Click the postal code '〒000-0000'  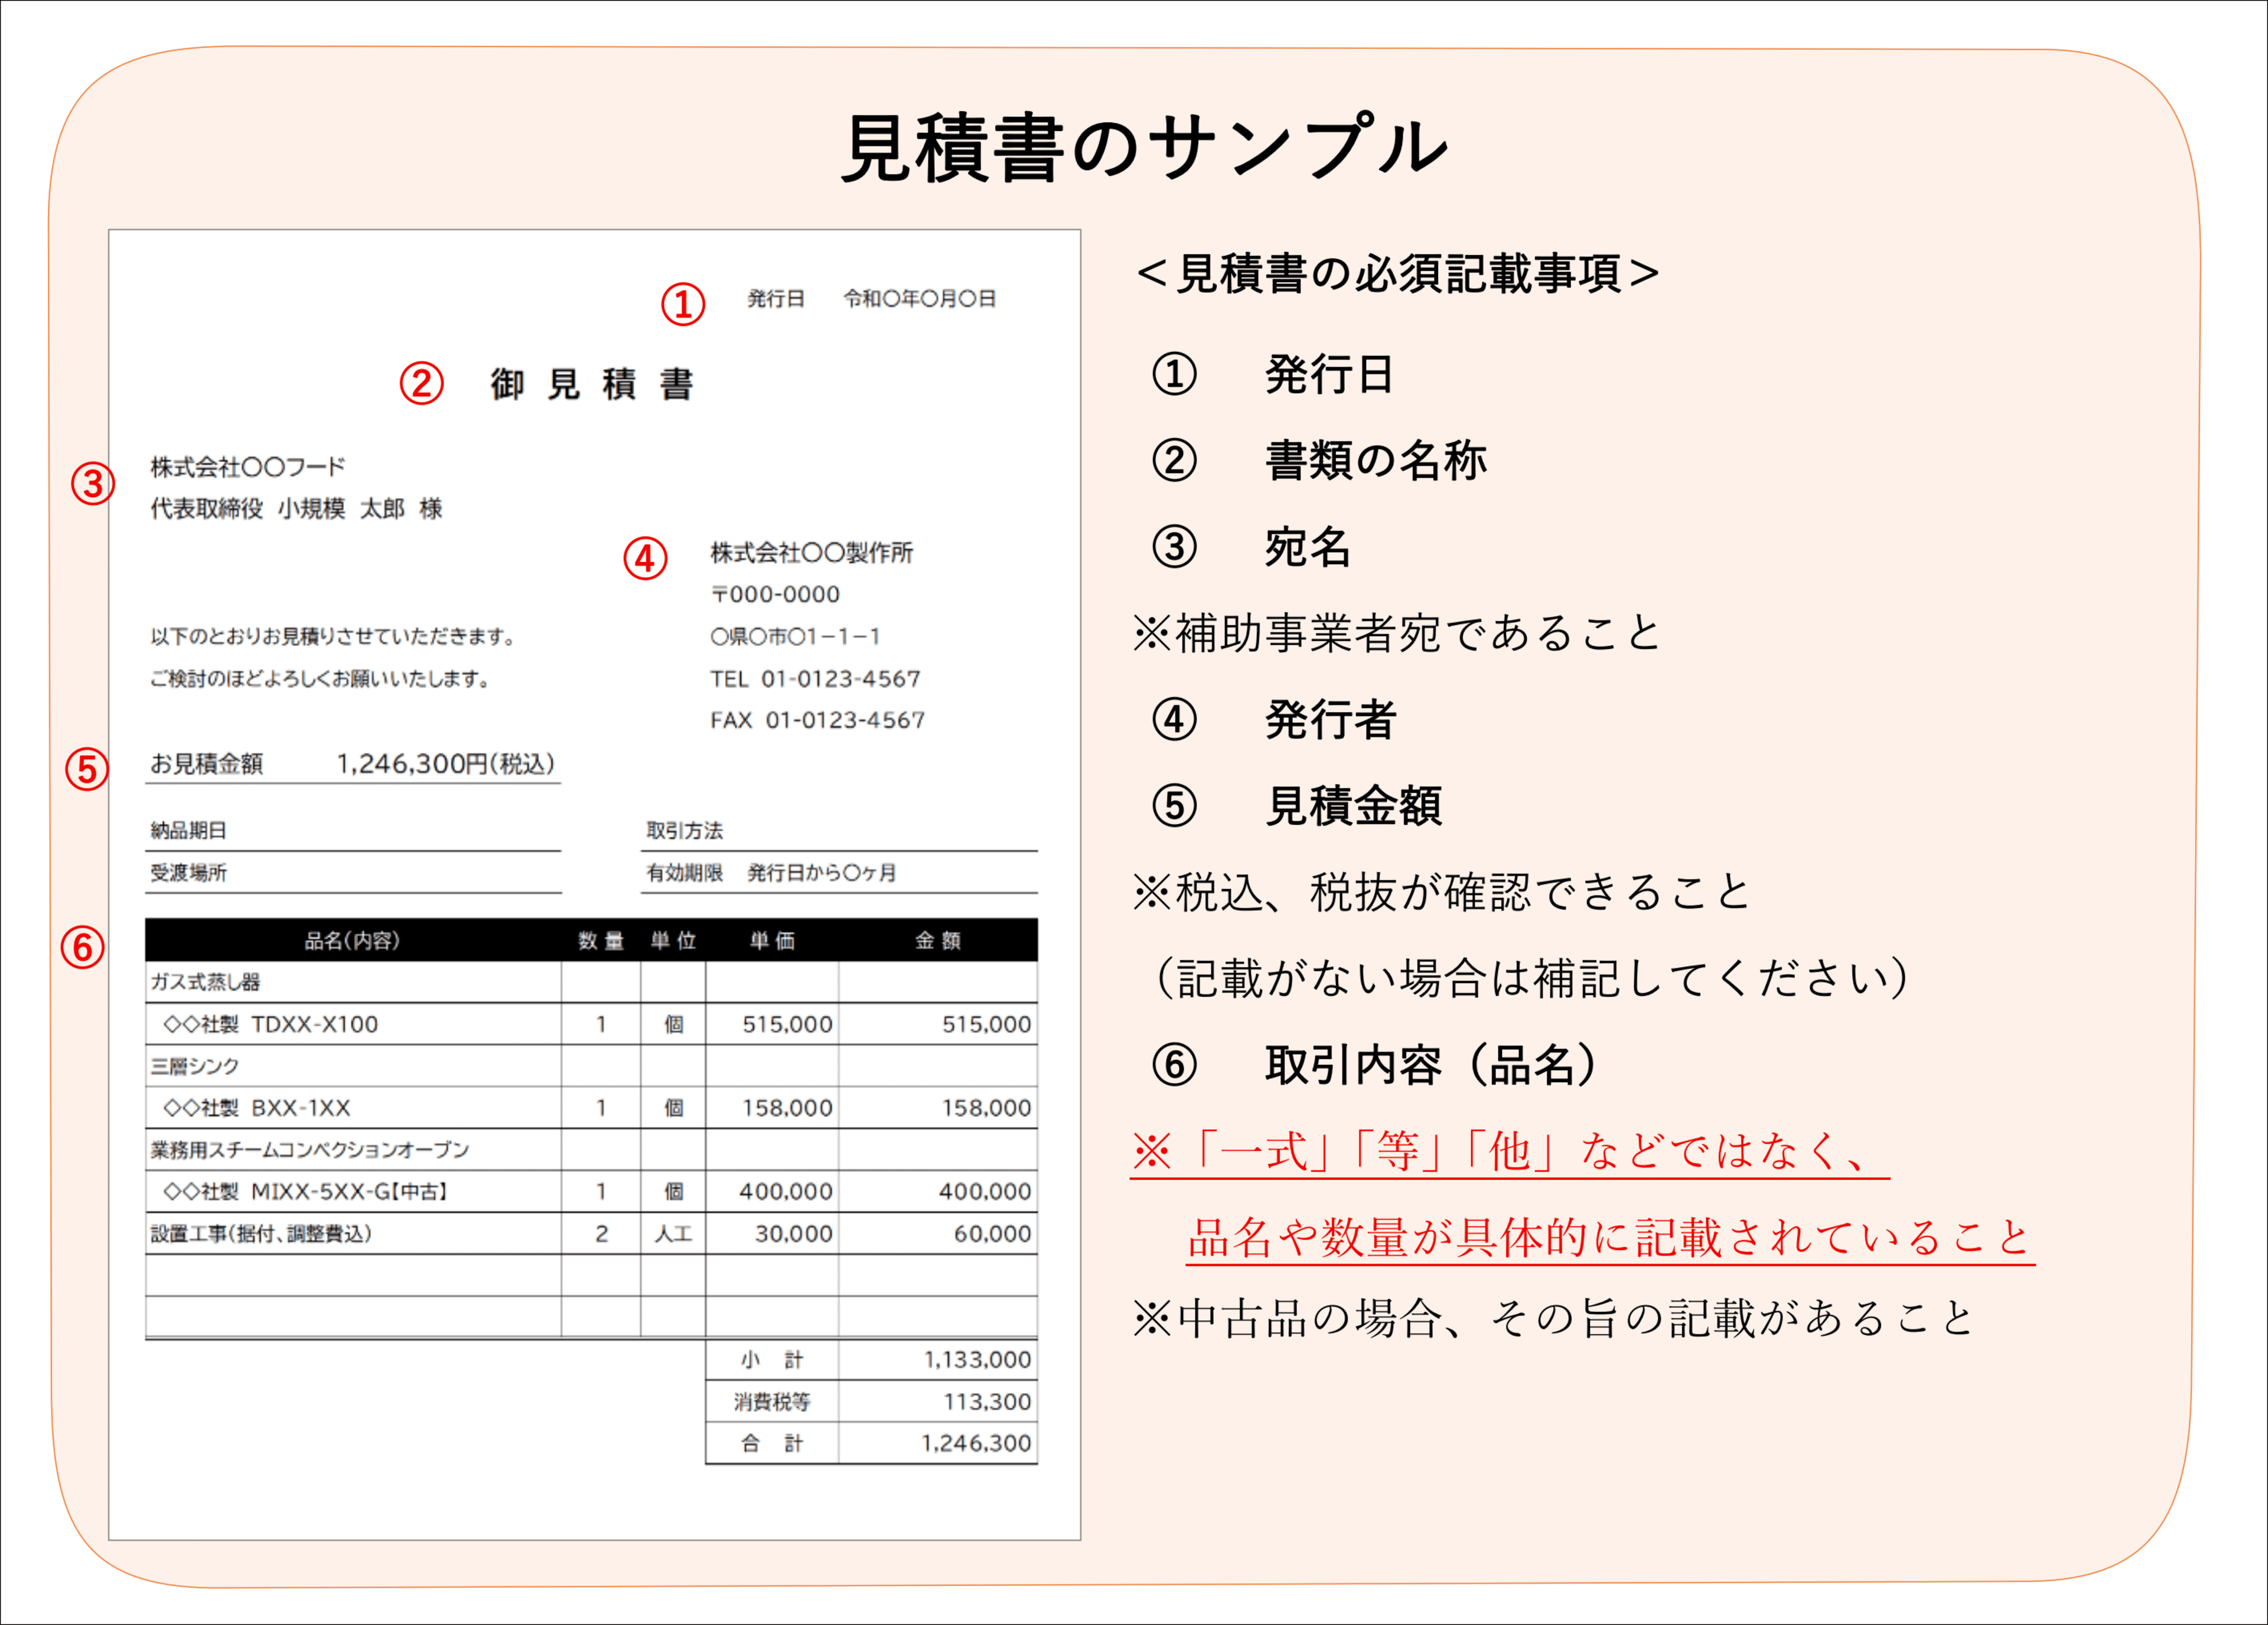tap(775, 594)
